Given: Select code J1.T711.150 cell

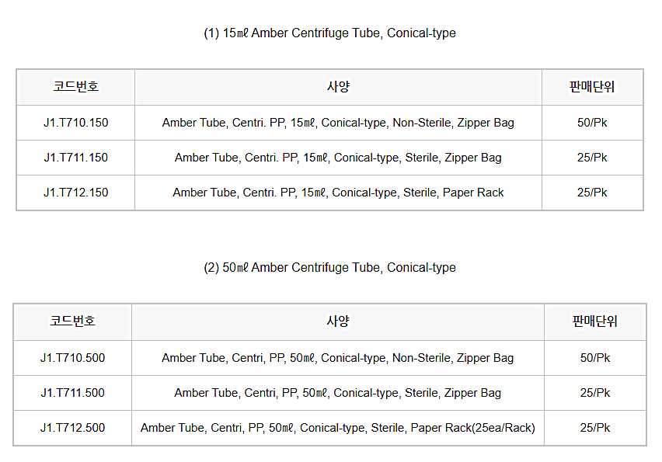Looking at the screenshot, I should pos(75,158).
